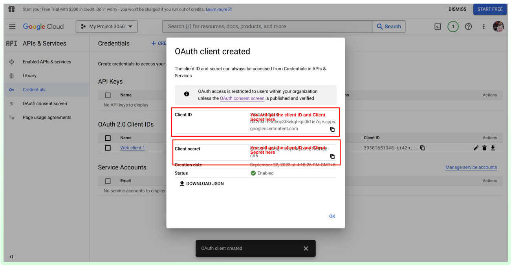Download Web client 1 OAuth credentials icon
The image size is (511, 265).
(x=493, y=148)
